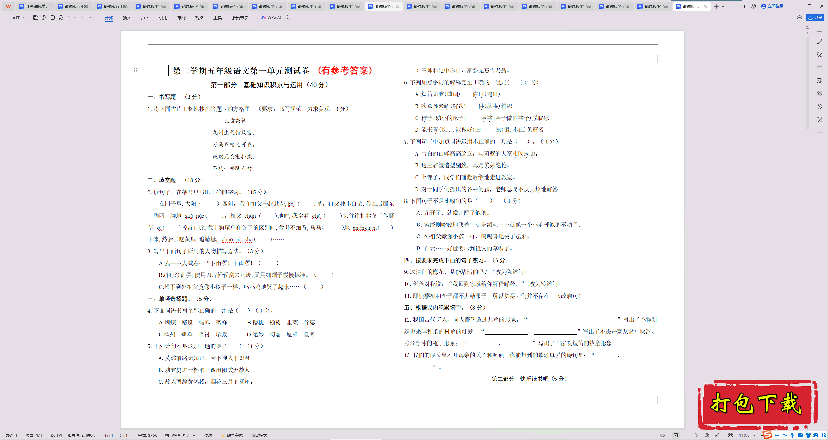Open the Sogou skin shirt icon
Image resolution: width=828 pixels, height=440 pixels.
pos(808,435)
